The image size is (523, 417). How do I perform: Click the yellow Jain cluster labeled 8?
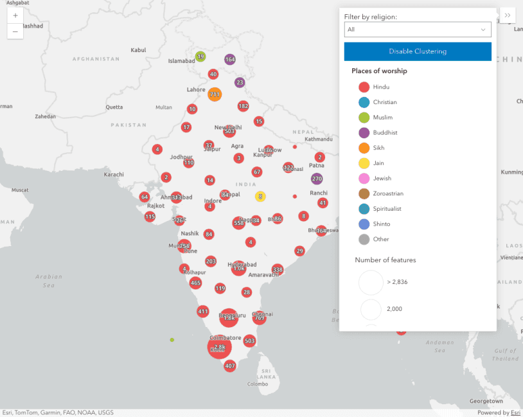(260, 196)
